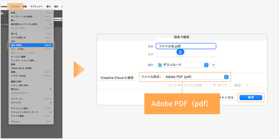
Task: Choose ドキュメント設定... entry
Action: pyautogui.click(x=31, y=108)
